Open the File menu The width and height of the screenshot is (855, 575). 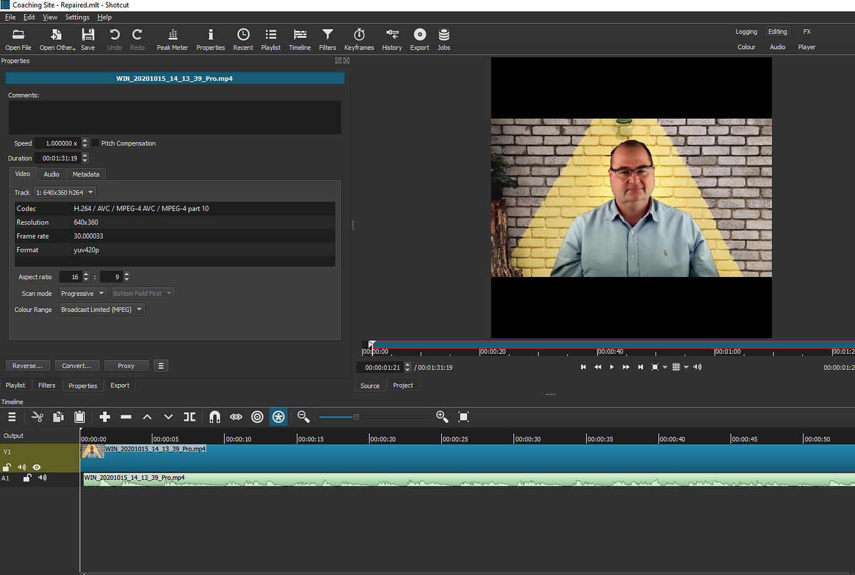pyautogui.click(x=11, y=17)
